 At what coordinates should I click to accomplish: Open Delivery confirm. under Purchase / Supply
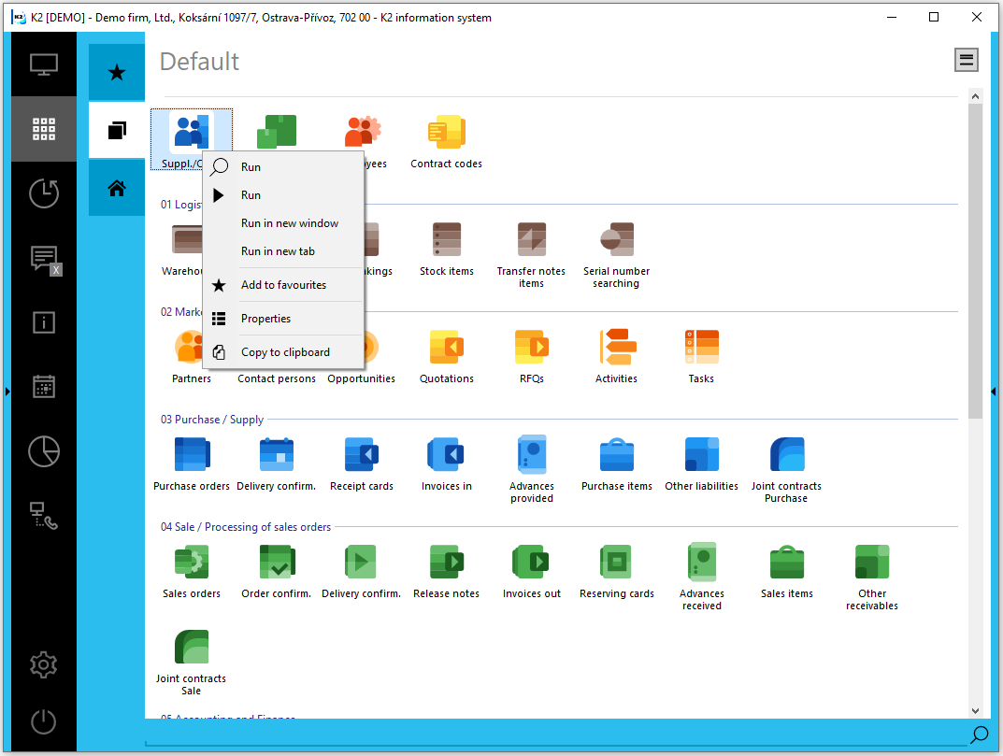point(277,464)
